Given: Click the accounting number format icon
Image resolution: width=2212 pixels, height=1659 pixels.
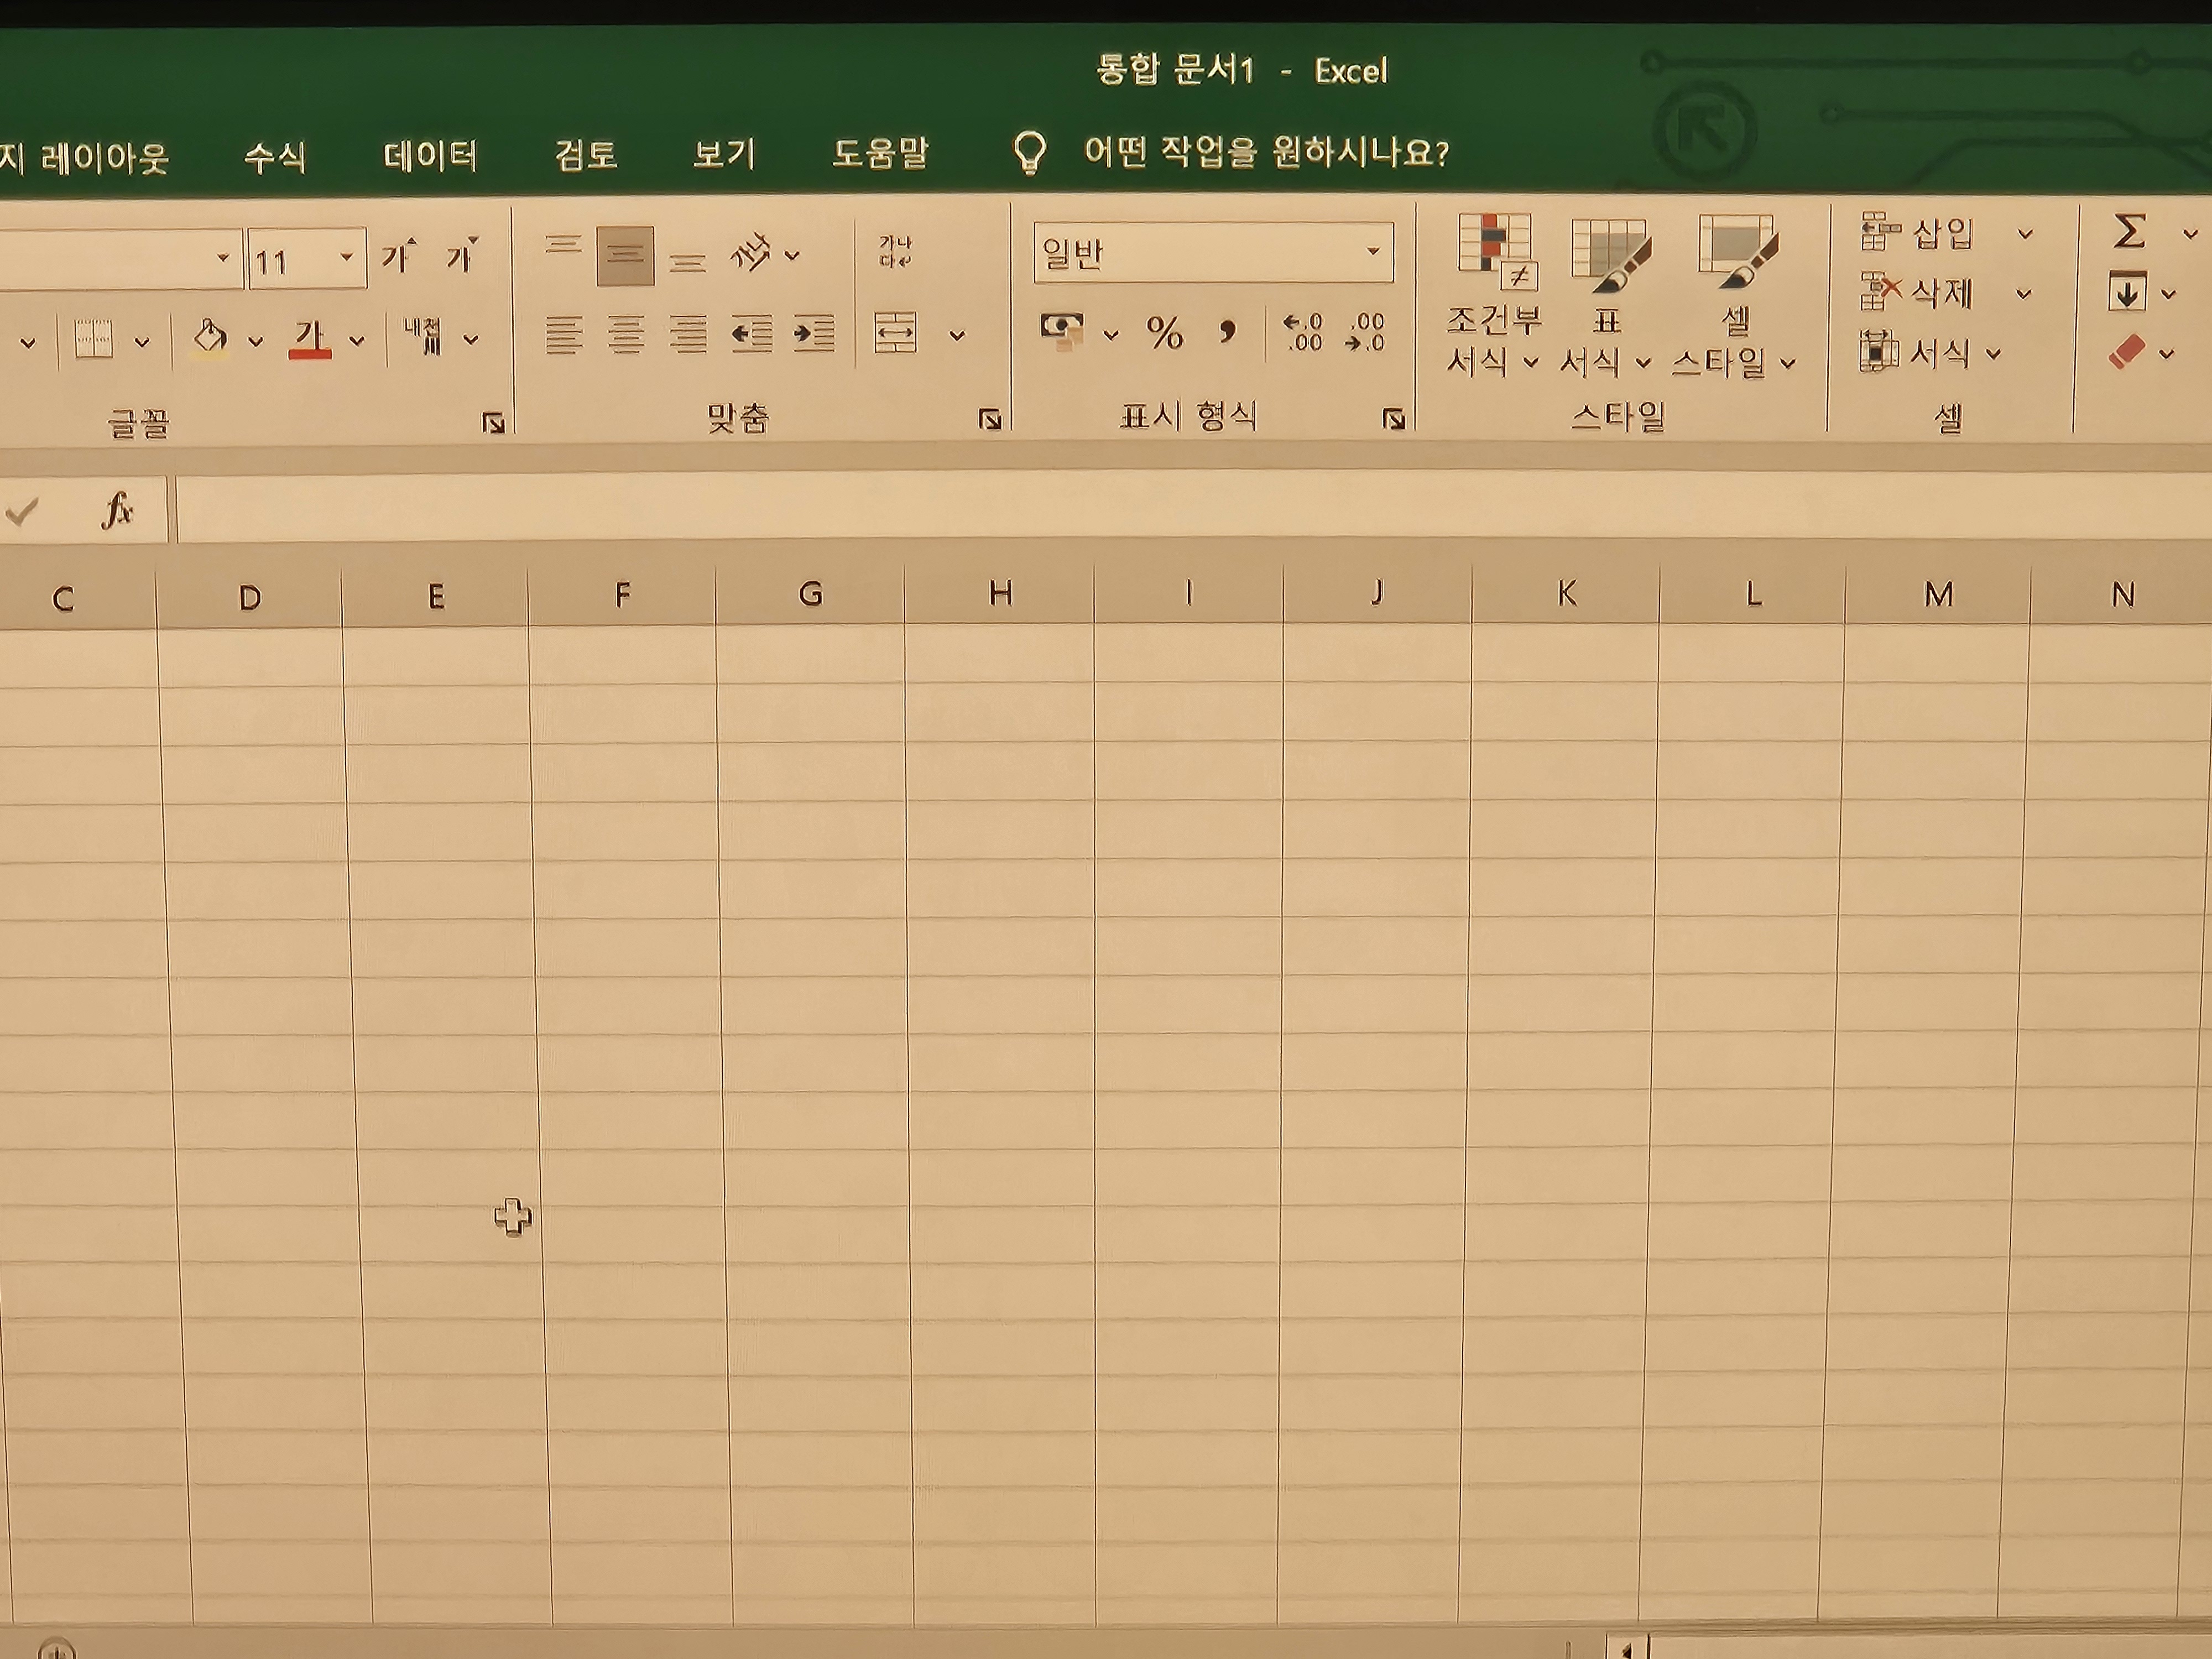Looking at the screenshot, I should point(1062,332).
